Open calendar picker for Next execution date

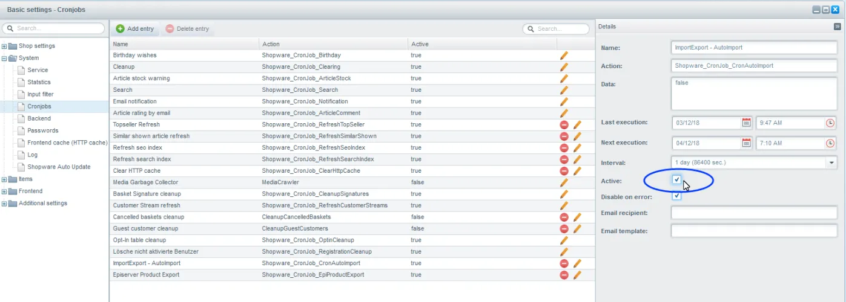[x=747, y=143]
